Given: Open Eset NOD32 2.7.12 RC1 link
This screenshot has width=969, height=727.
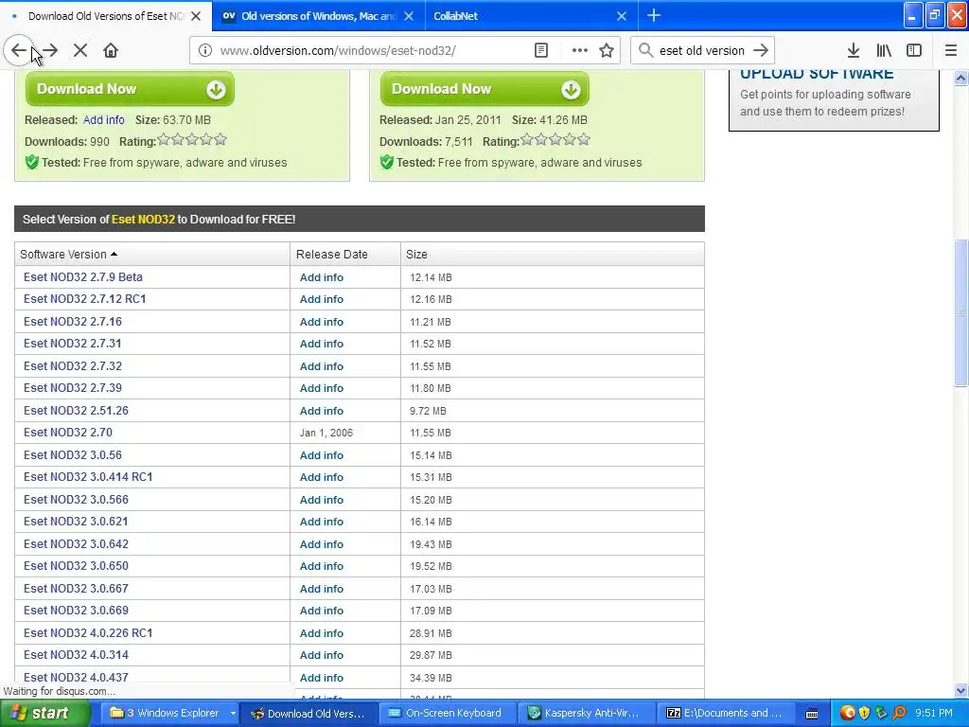Looking at the screenshot, I should tap(84, 299).
